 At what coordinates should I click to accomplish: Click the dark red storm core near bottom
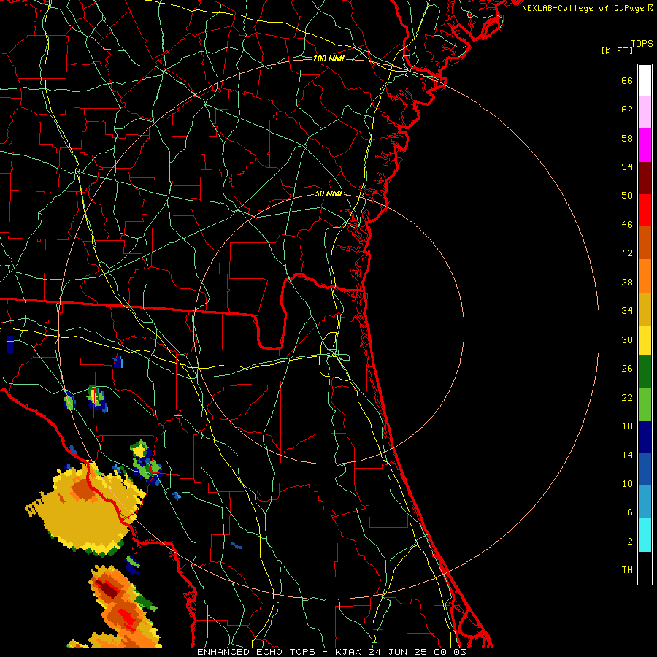(107, 588)
